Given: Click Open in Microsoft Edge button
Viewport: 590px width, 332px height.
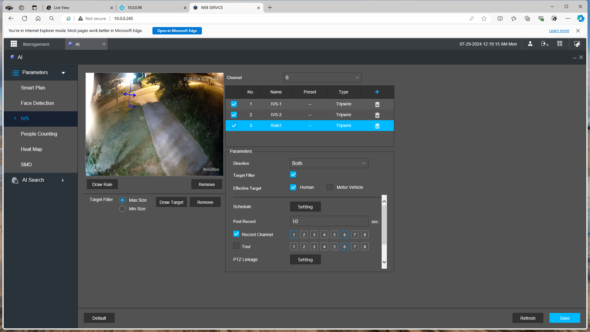Looking at the screenshot, I should [177, 31].
